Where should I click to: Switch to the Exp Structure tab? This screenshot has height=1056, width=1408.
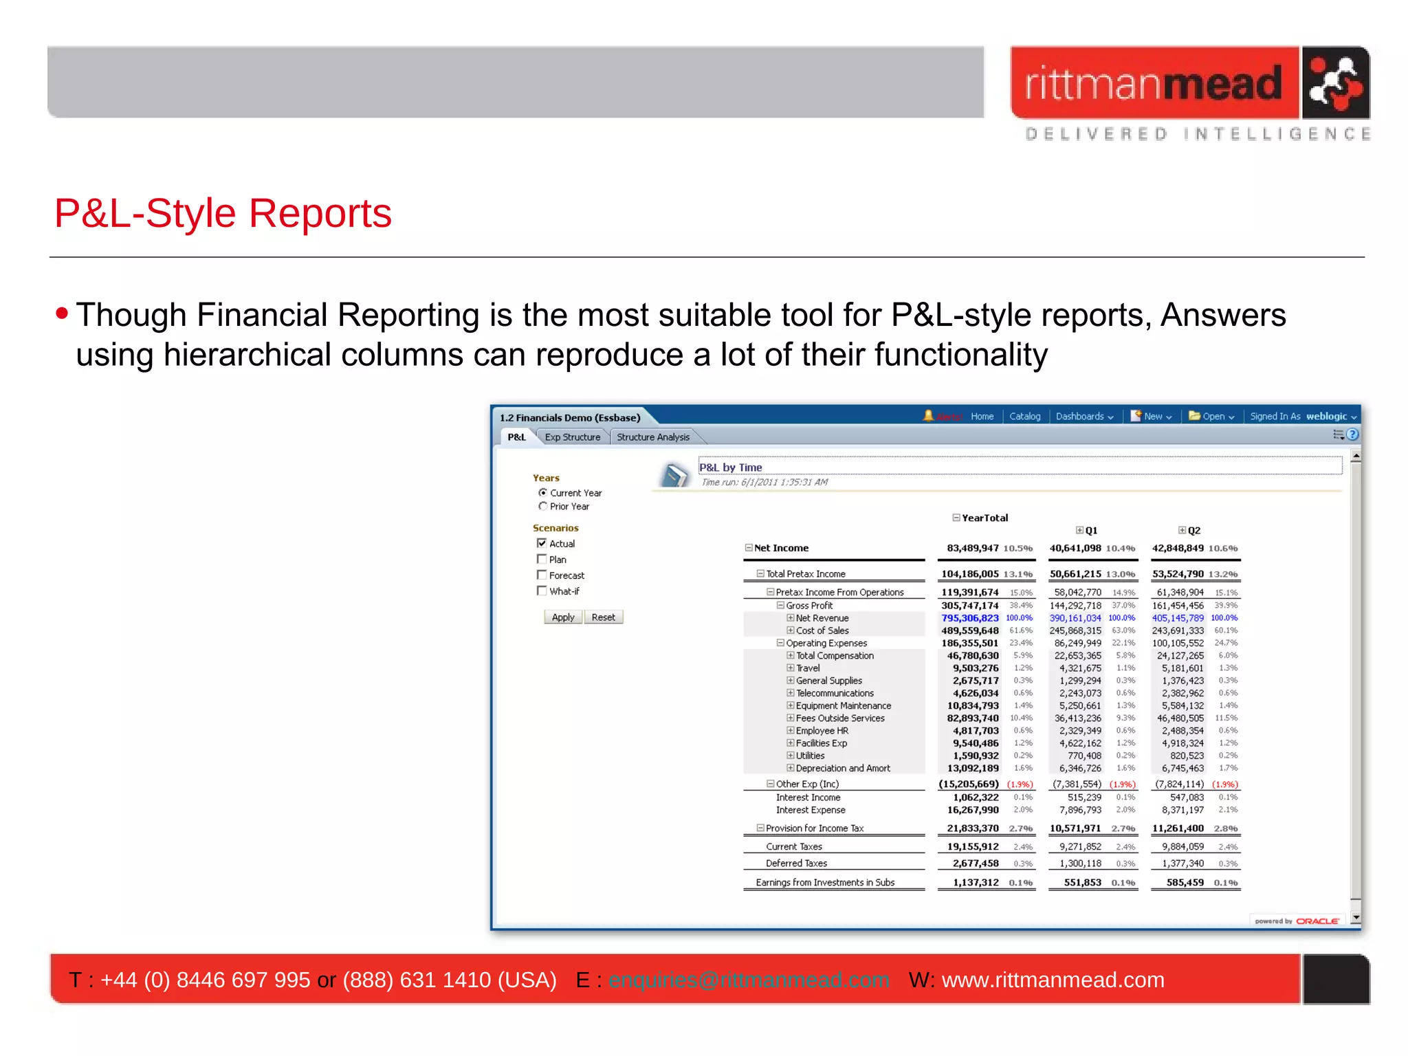click(x=573, y=437)
